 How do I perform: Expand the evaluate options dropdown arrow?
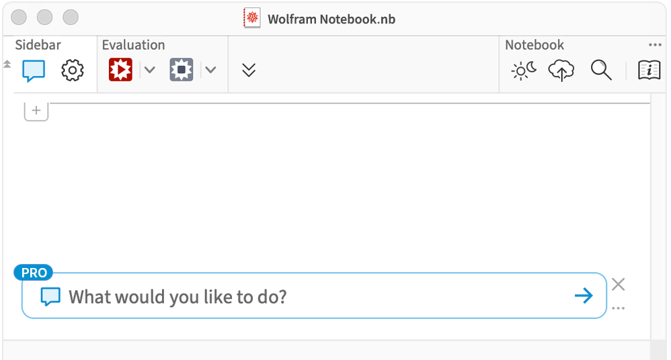[149, 70]
